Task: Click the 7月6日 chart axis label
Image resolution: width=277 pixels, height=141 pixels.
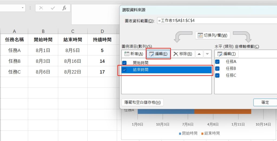Action: [x=188, y=124]
